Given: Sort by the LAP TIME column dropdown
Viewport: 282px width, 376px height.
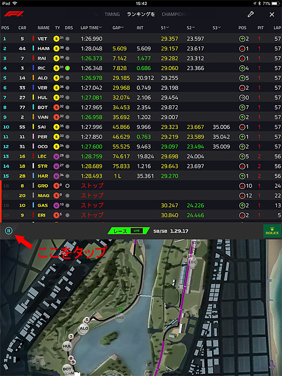Looking at the screenshot, I should pos(91,28).
